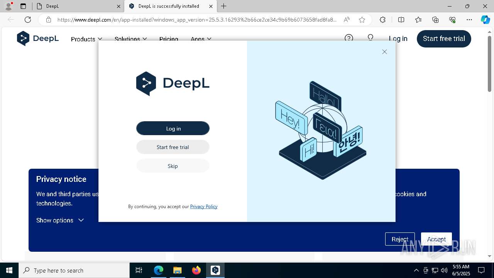Screen dimensions: 494x278
Task: Open the Copilot icon in Edge
Action: (x=485, y=20)
